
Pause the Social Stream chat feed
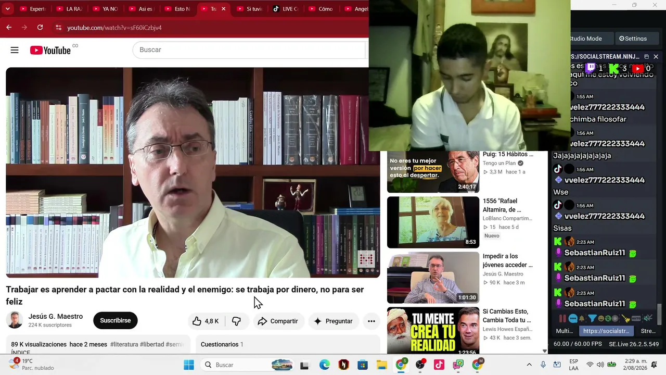[562, 318]
